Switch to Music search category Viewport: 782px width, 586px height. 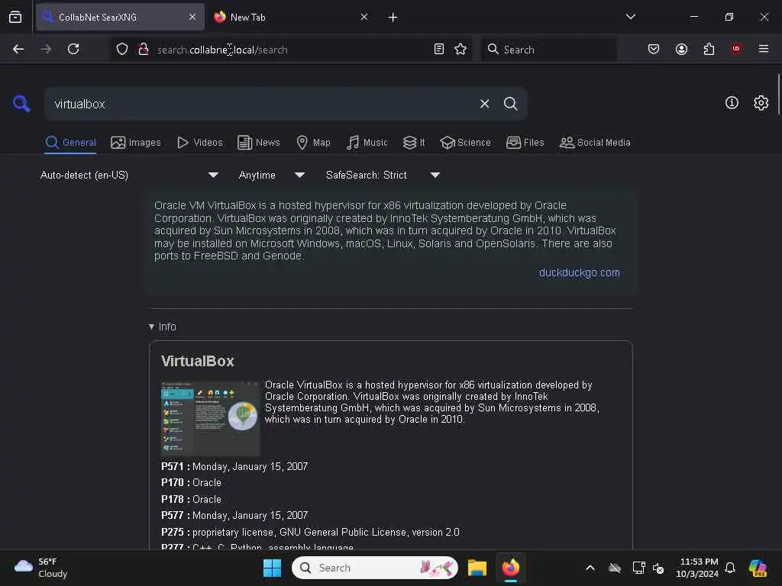[367, 143]
